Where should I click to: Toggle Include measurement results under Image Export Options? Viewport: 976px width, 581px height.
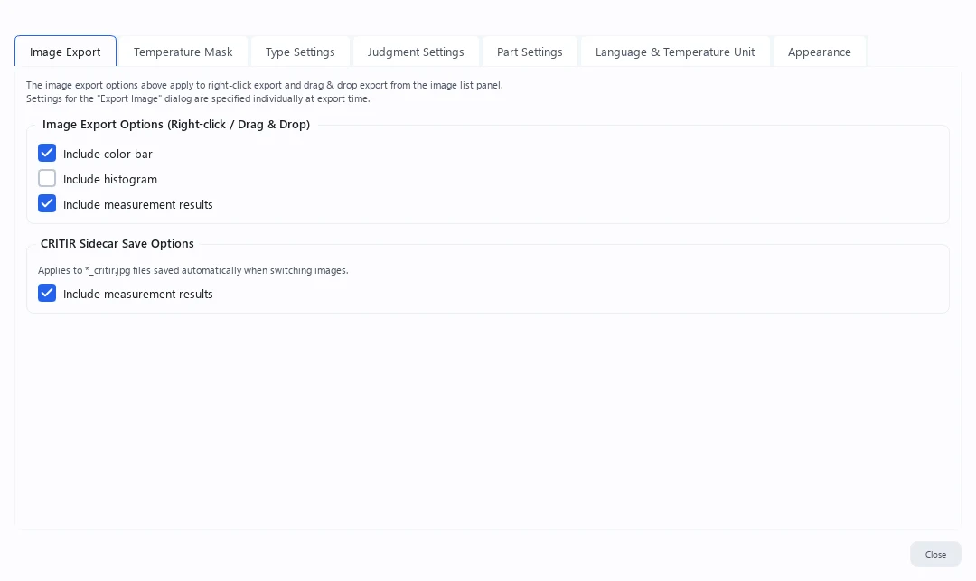click(x=47, y=204)
